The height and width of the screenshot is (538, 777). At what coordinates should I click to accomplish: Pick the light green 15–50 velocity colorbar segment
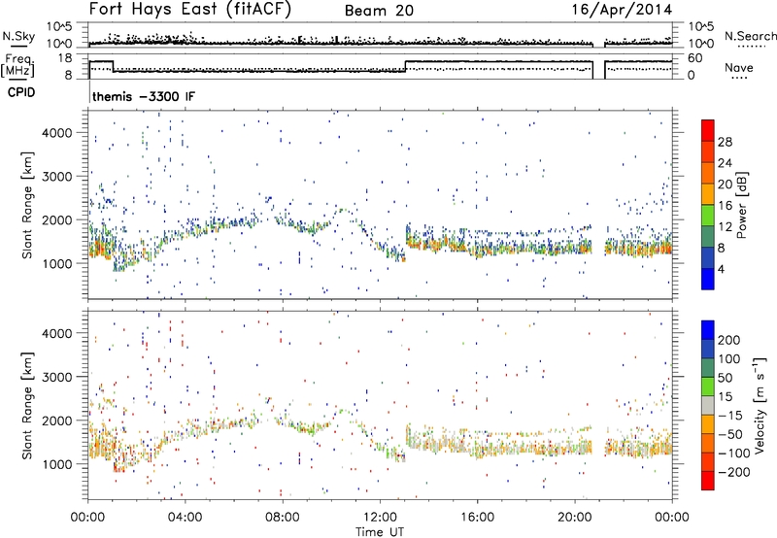708,387
